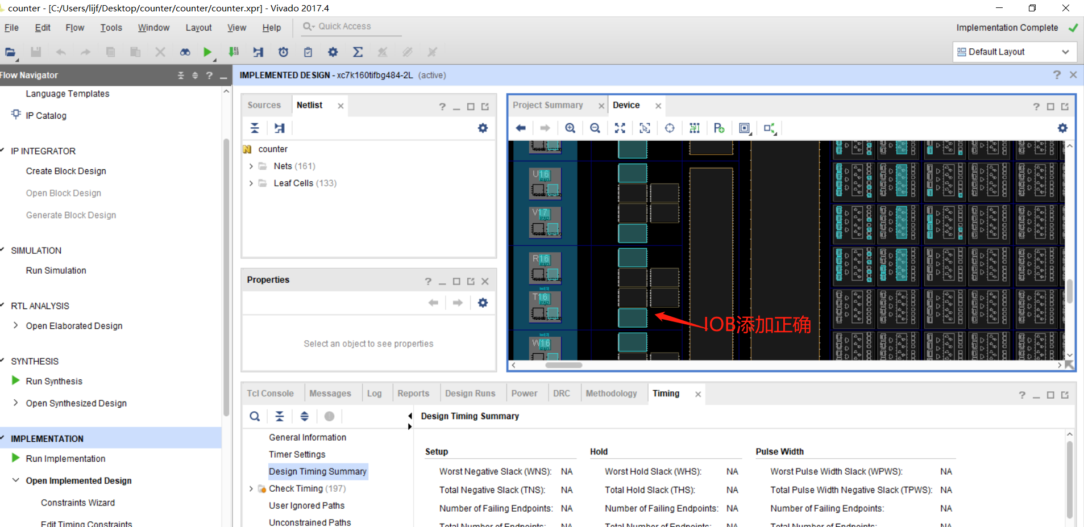The image size is (1084, 527).
Task: Expand the Nets folder in the Netlist
Action: [x=251, y=166]
